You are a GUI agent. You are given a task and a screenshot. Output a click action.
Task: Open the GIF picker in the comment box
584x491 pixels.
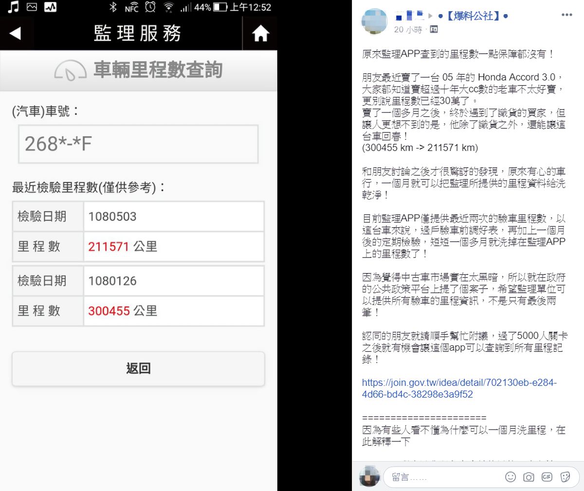point(546,476)
